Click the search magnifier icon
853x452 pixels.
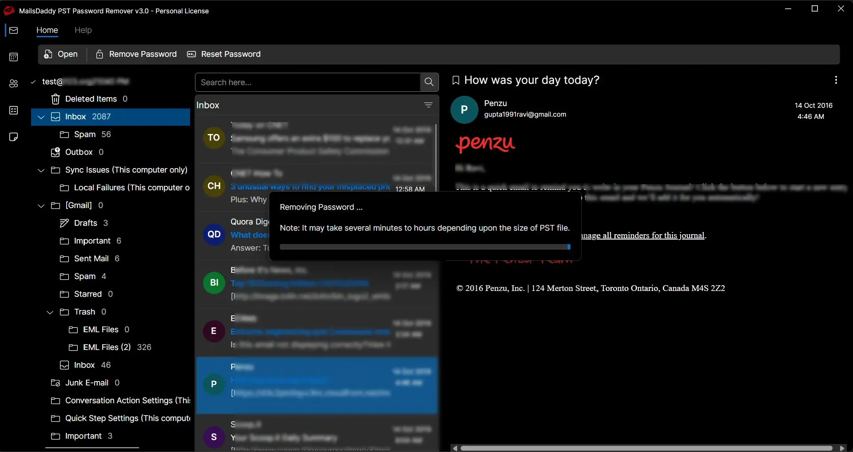click(429, 82)
